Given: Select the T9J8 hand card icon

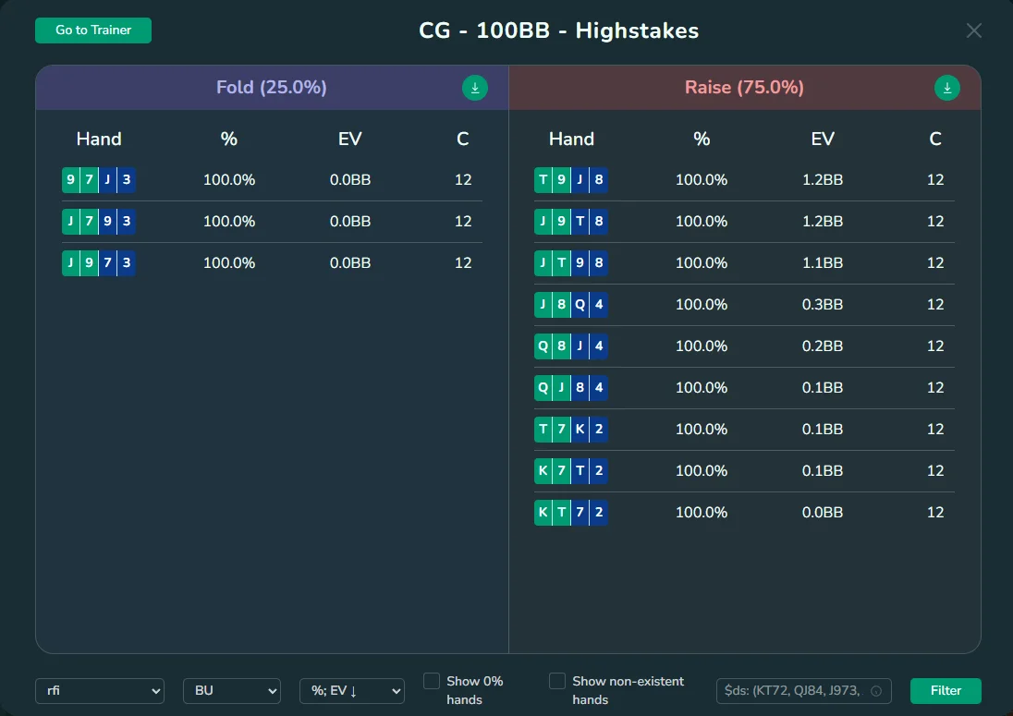Looking at the screenshot, I should point(571,180).
